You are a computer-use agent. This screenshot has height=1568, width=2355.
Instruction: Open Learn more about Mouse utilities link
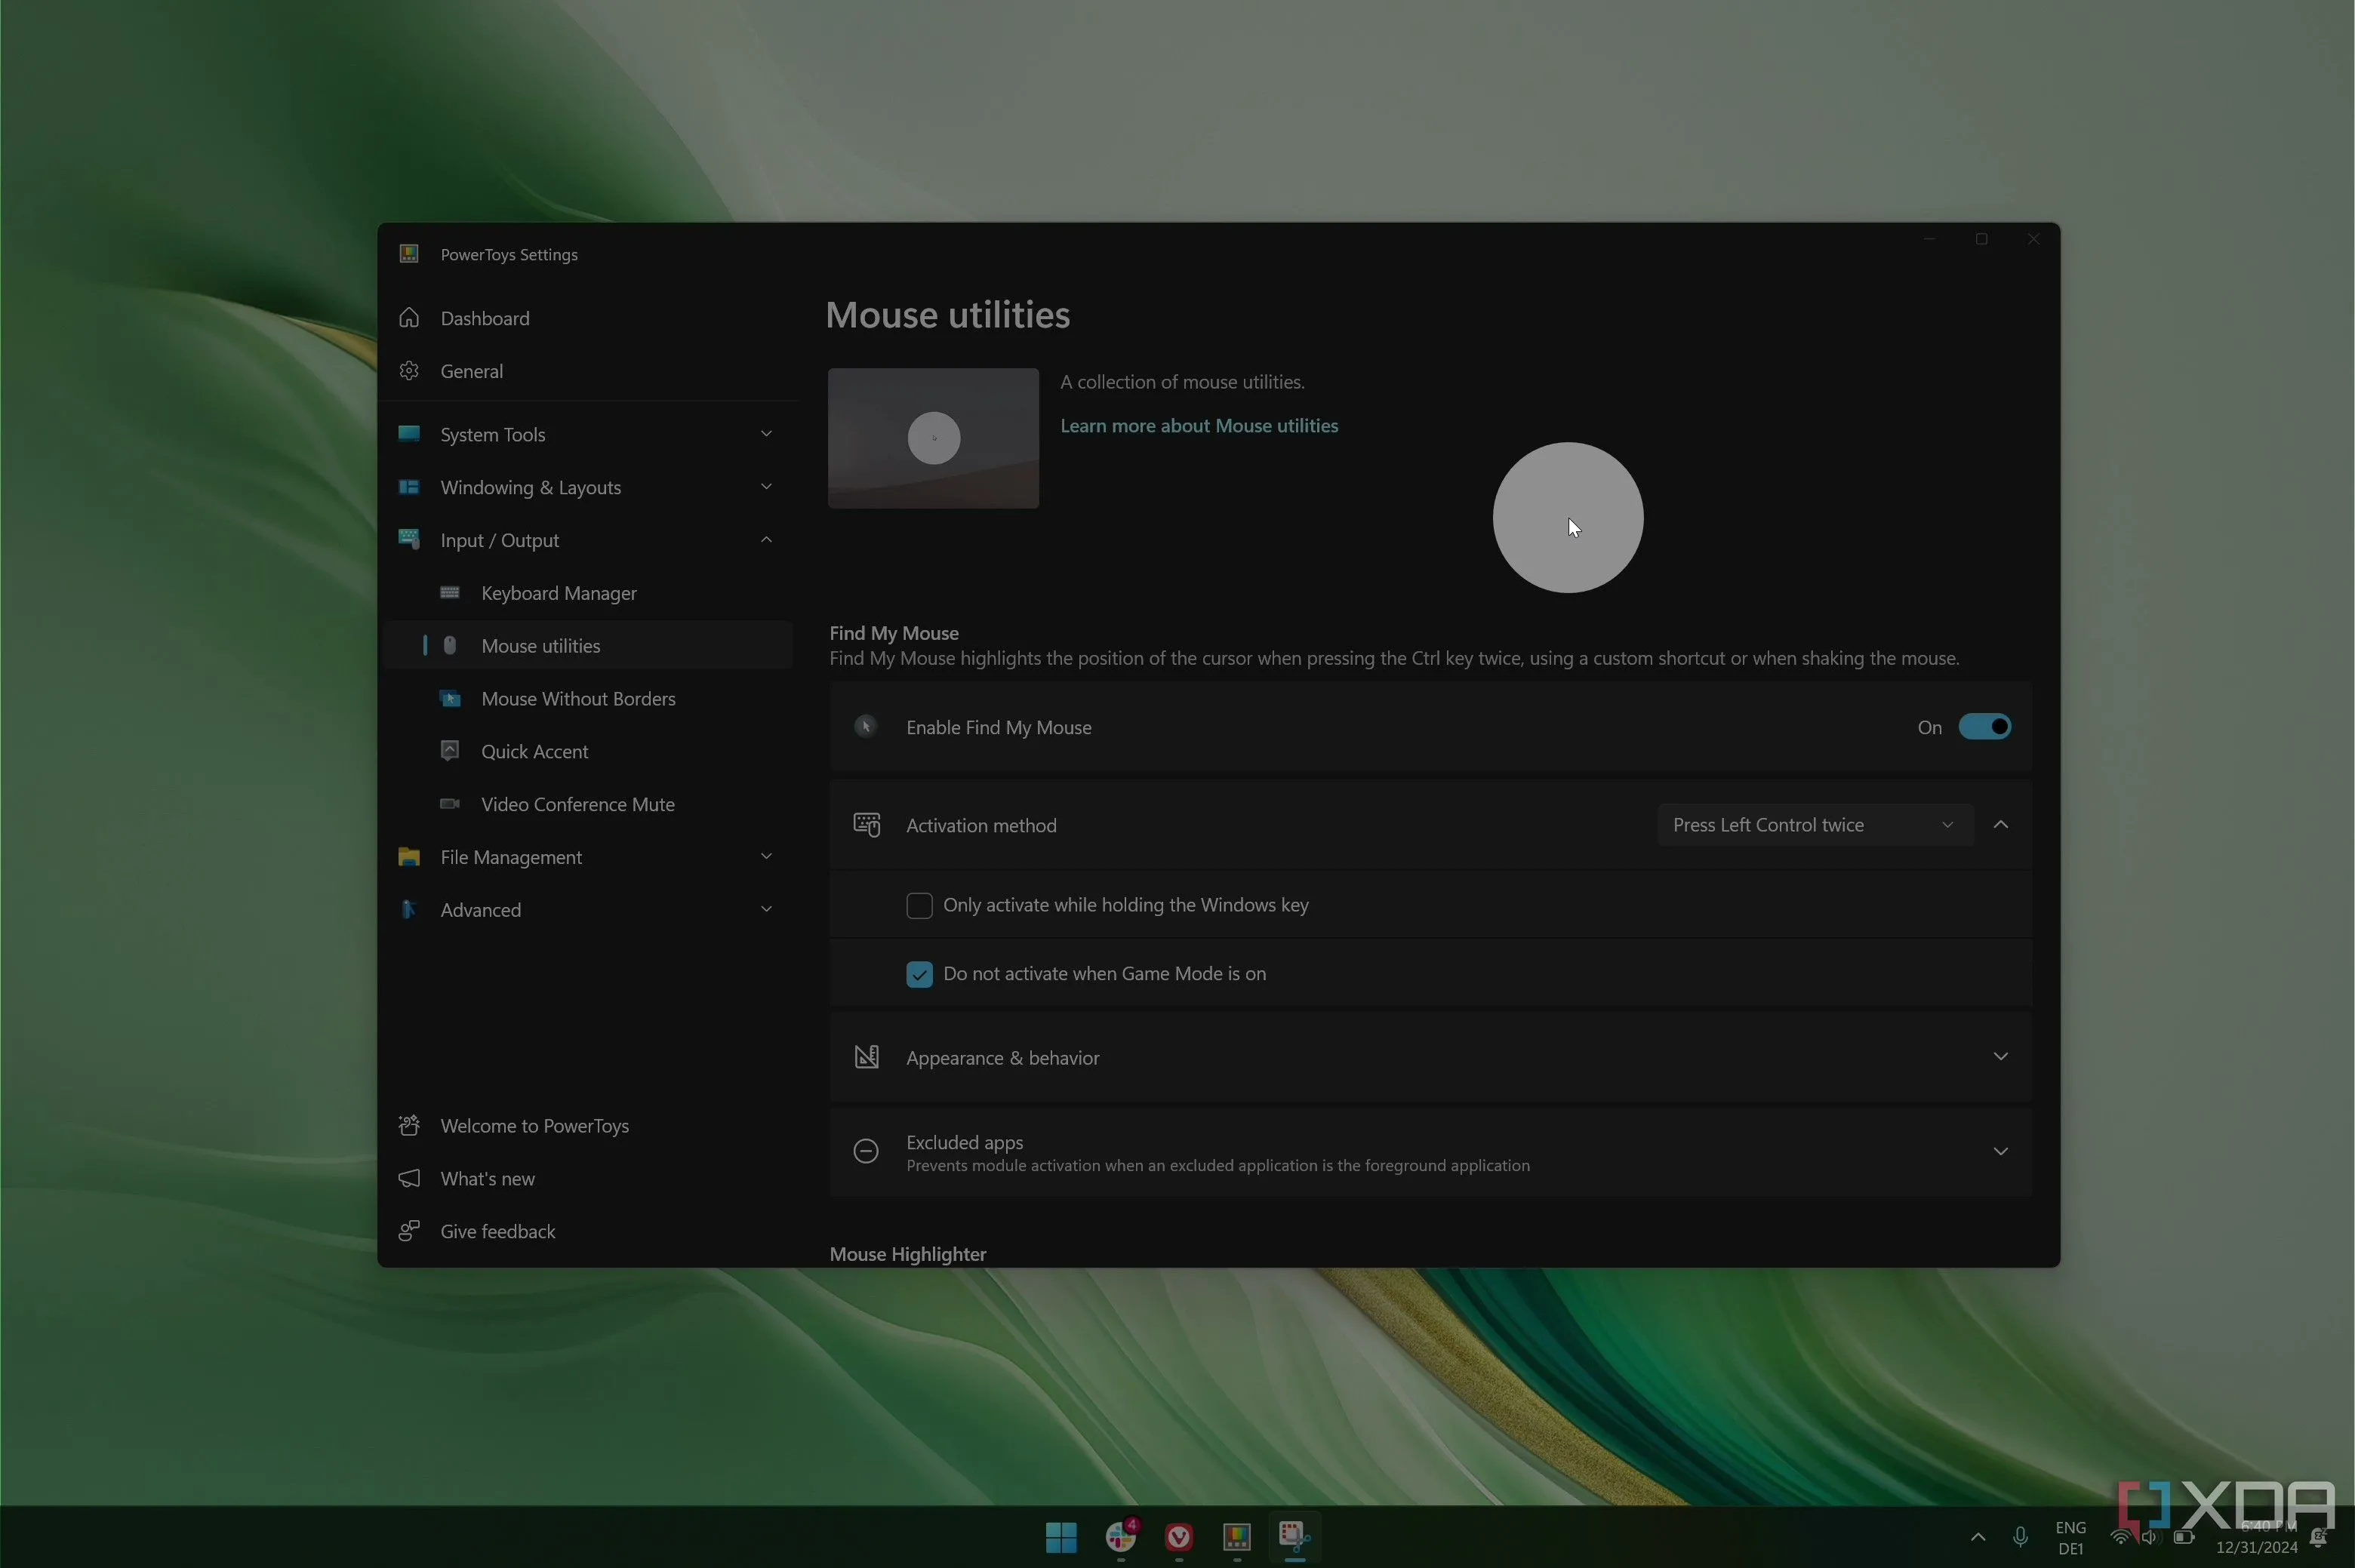1198,426
